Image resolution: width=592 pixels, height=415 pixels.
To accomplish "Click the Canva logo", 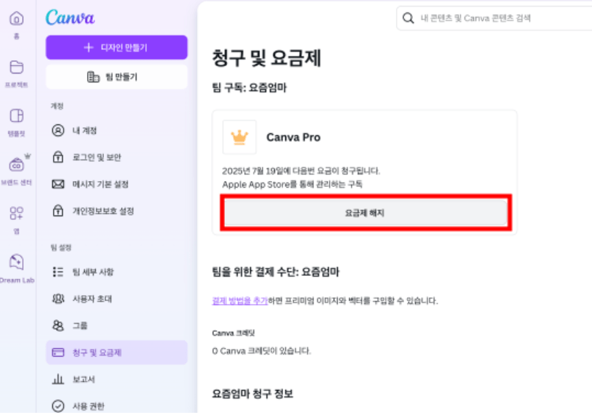I will coord(70,18).
